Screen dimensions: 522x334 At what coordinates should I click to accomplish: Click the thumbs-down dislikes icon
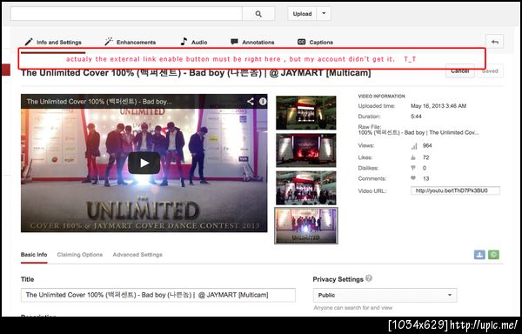click(413, 168)
